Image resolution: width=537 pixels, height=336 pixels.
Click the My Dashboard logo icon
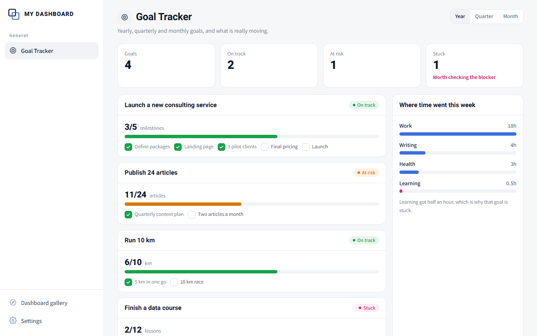pos(14,14)
